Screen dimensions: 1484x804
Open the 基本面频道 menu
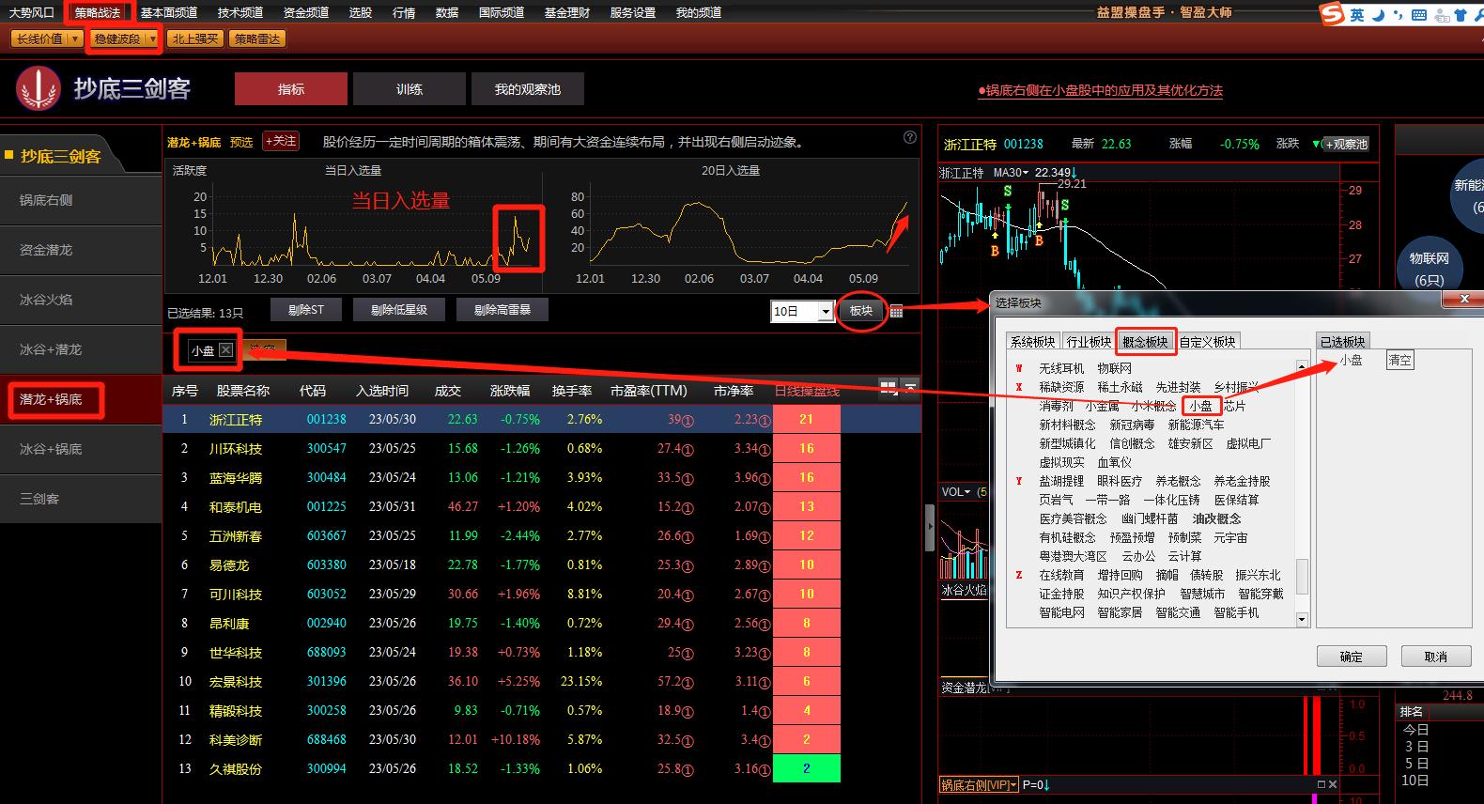tap(169, 12)
